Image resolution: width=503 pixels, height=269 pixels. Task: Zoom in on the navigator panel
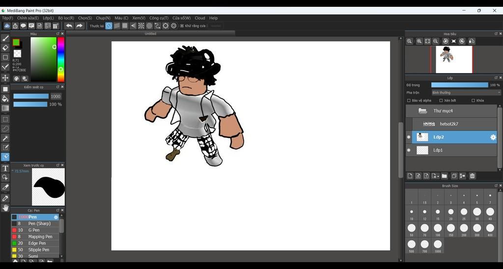coord(419,41)
